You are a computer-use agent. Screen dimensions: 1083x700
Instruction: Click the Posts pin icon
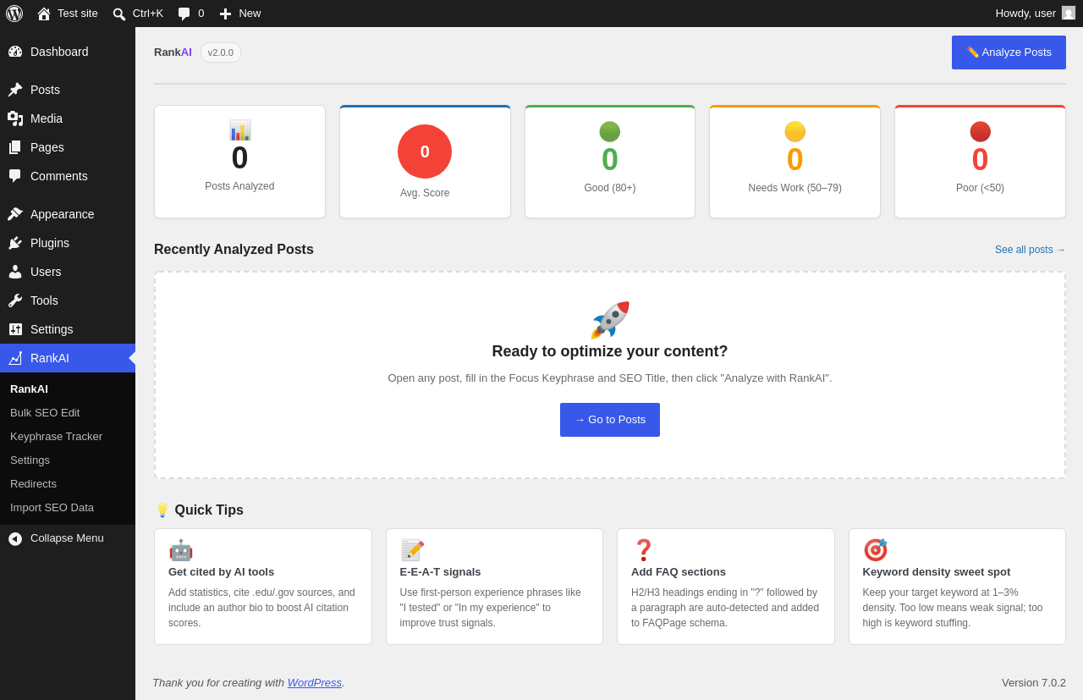[x=15, y=90]
